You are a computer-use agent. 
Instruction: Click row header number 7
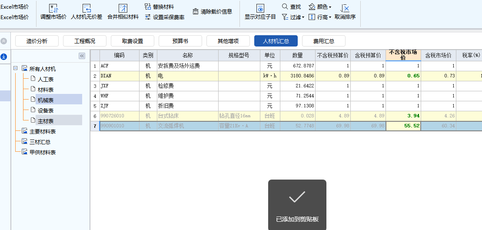coord(95,126)
